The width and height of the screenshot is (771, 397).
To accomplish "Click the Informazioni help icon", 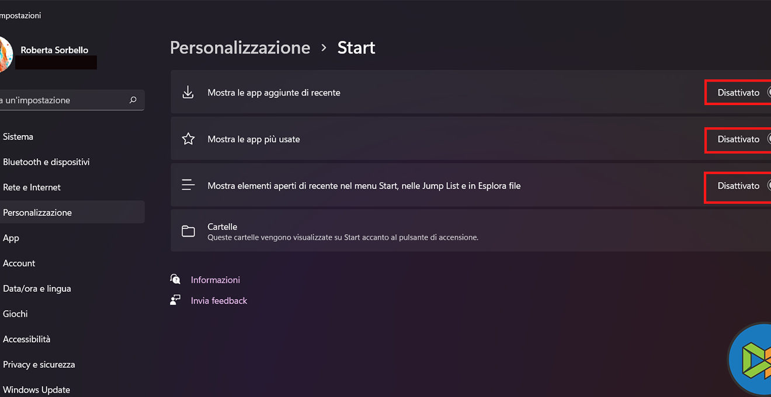I will tap(175, 279).
